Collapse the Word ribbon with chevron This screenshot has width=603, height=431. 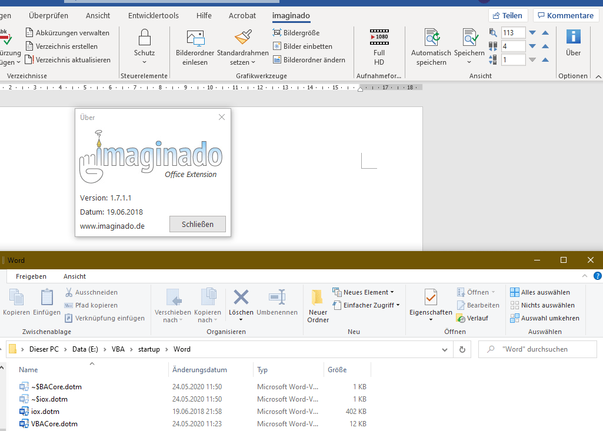(x=598, y=76)
